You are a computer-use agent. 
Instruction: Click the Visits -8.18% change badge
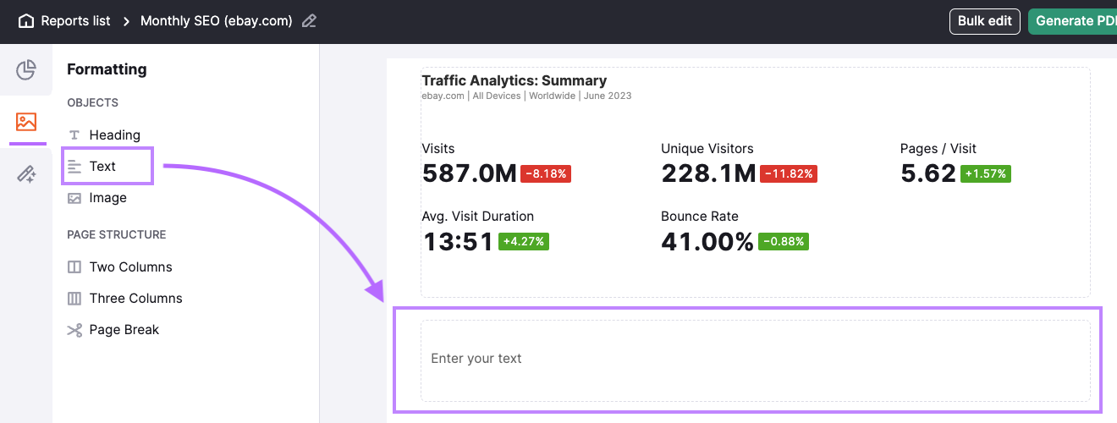point(546,174)
